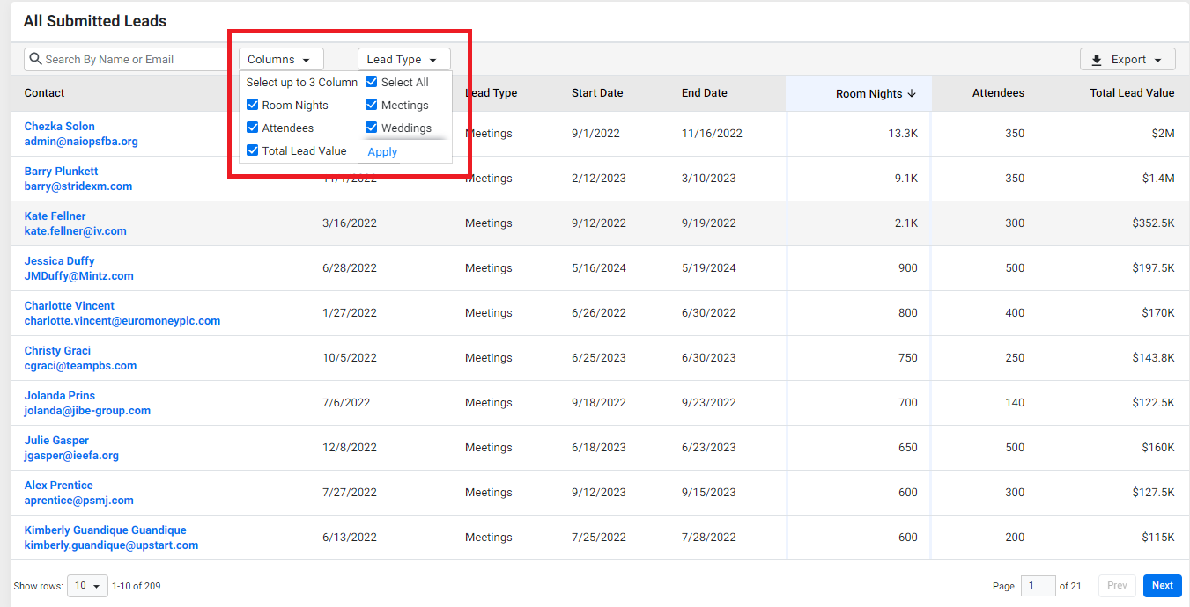
Task: Open the Show rows count dropdown
Action: (x=87, y=585)
